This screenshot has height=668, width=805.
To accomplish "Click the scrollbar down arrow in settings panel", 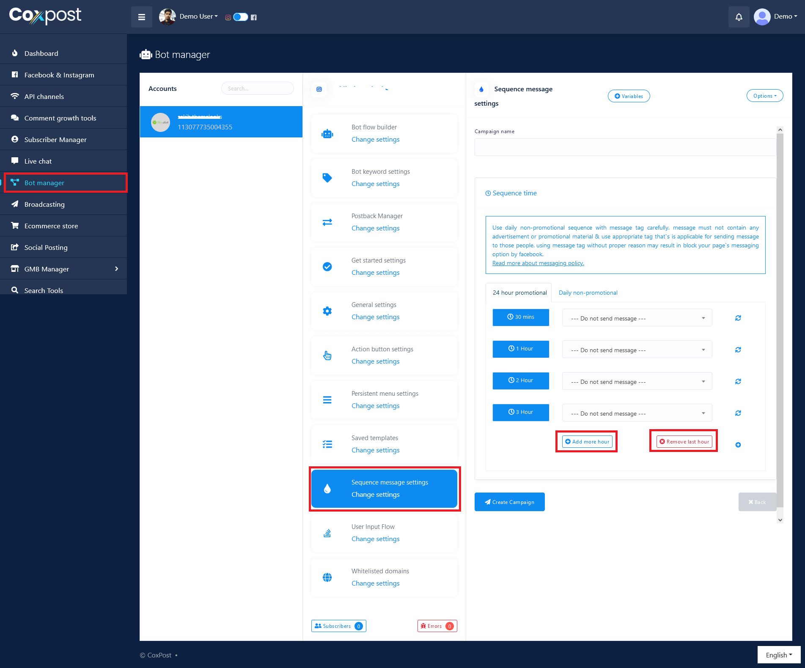I will coord(780,520).
